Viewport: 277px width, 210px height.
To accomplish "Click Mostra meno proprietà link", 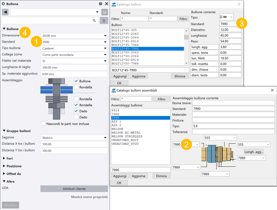I will coord(89,197).
